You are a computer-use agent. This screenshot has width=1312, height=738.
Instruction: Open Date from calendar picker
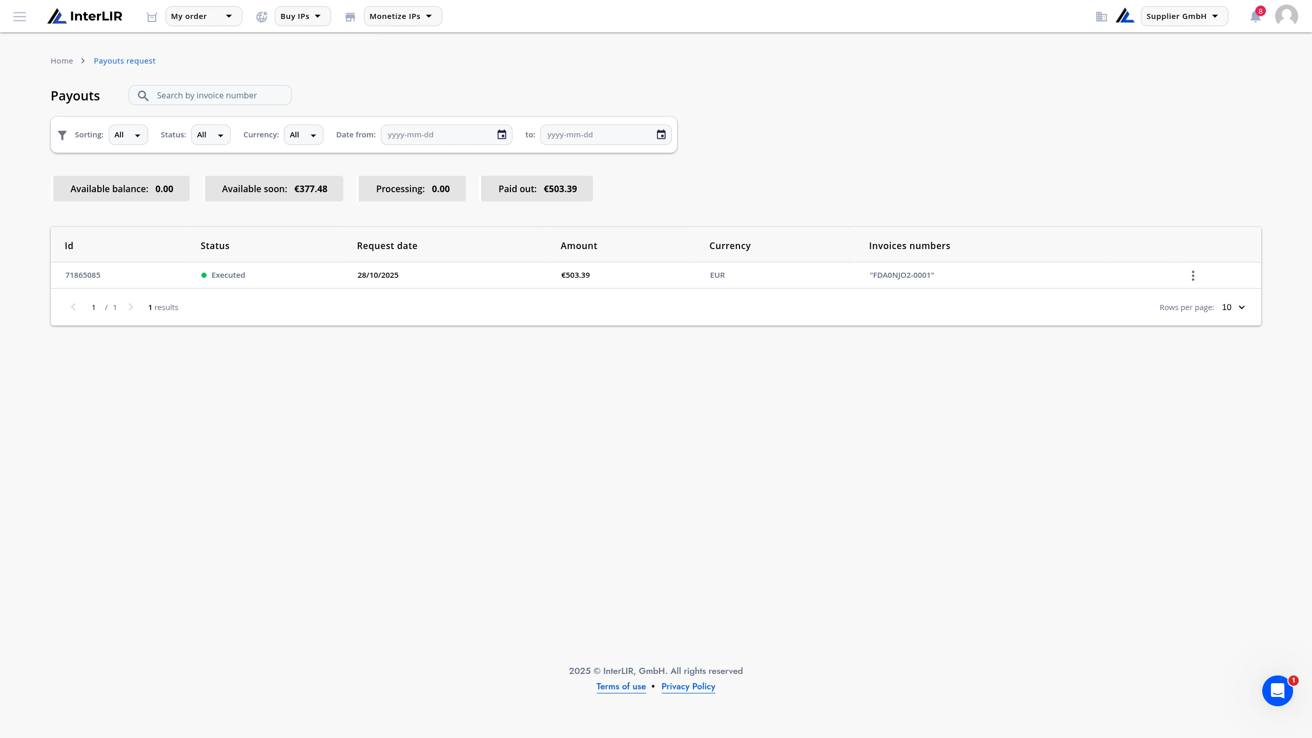click(x=502, y=135)
